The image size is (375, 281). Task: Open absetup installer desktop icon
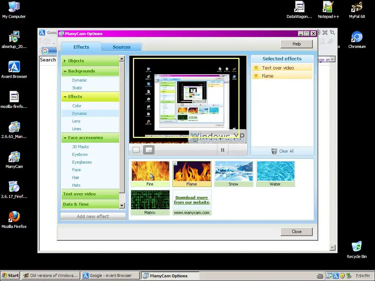[14, 40]
